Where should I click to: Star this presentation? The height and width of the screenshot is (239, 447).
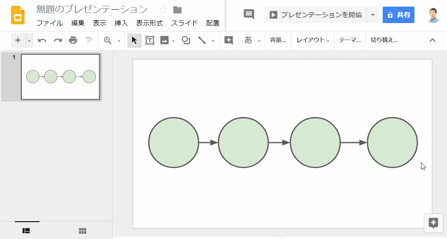(x=163, y=10)
